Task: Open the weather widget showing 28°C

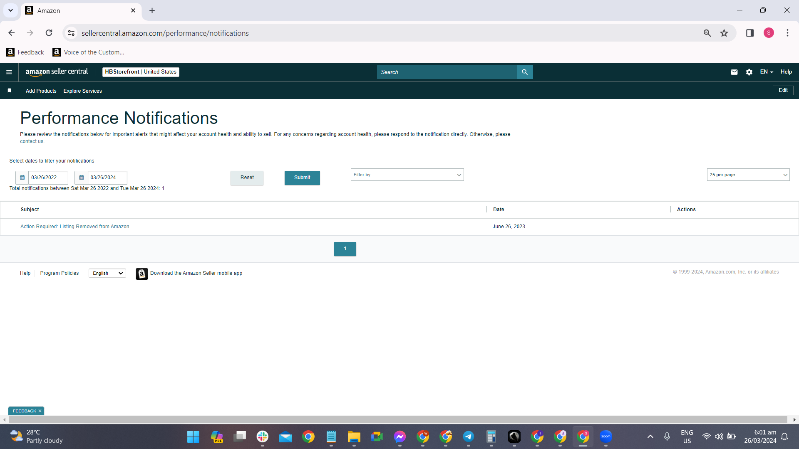Action: pyautogui.click(x=37, y=437)
